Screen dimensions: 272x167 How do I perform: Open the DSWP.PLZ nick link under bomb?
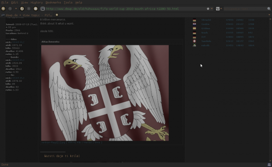click(18, 60)
